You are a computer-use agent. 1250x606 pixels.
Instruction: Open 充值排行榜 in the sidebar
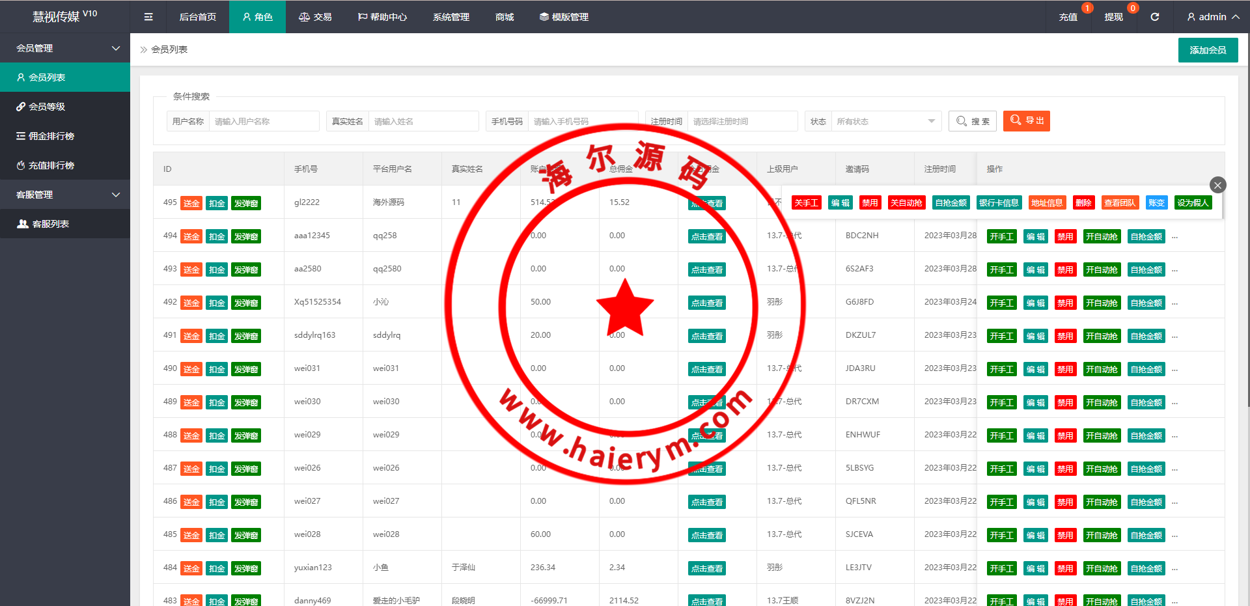pyautogui.click(x=51, y=165)
